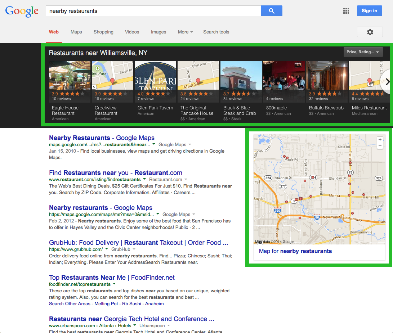This screenshot has height=333, width=393.
Task: Open the Search tools option
Action: click(x=216, y=32)
